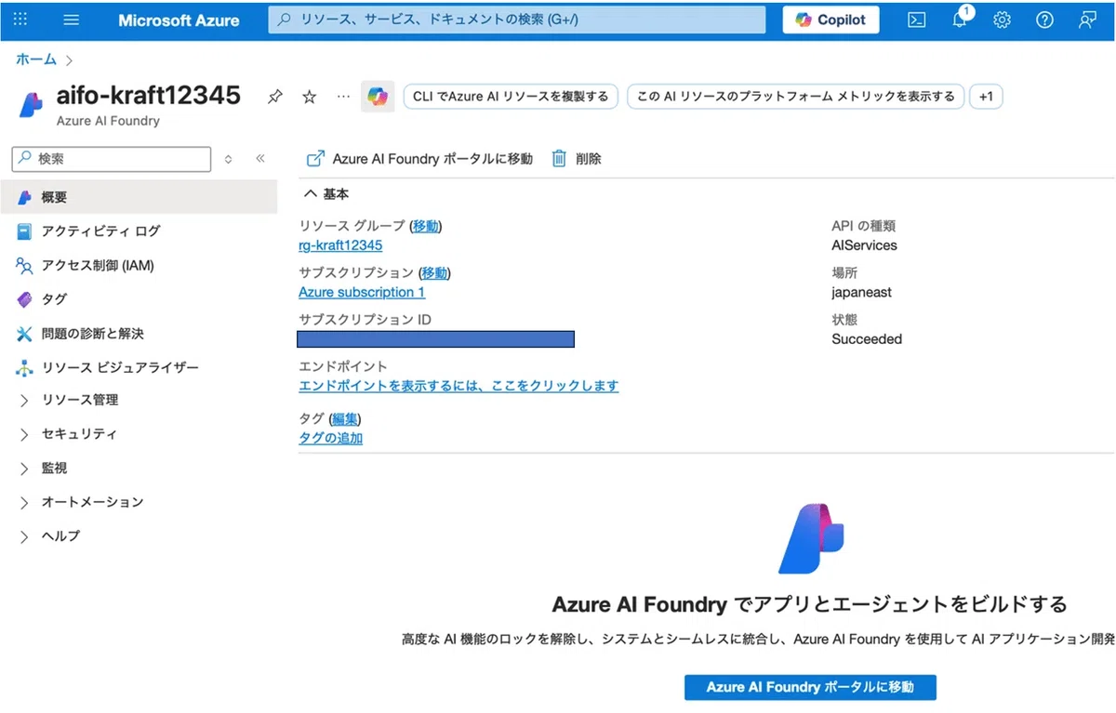Expand the オートメーション section
Viewport: 1116px width, 713px height.
coord(24,503)
